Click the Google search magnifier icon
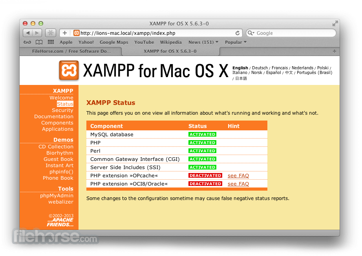Viewport: 362px width, 256px height. (251, 33)
